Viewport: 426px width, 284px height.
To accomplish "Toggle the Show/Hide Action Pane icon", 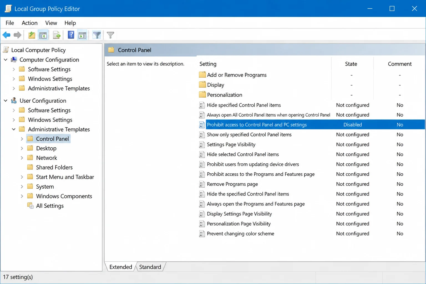I will [82, 35].
